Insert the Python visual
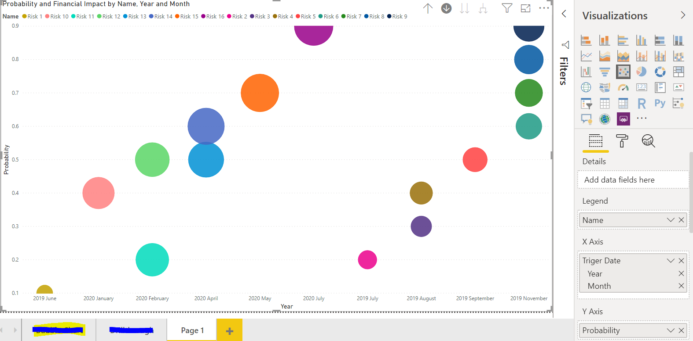The height and width of the screenshot is (341, 693). click(660, 104)
